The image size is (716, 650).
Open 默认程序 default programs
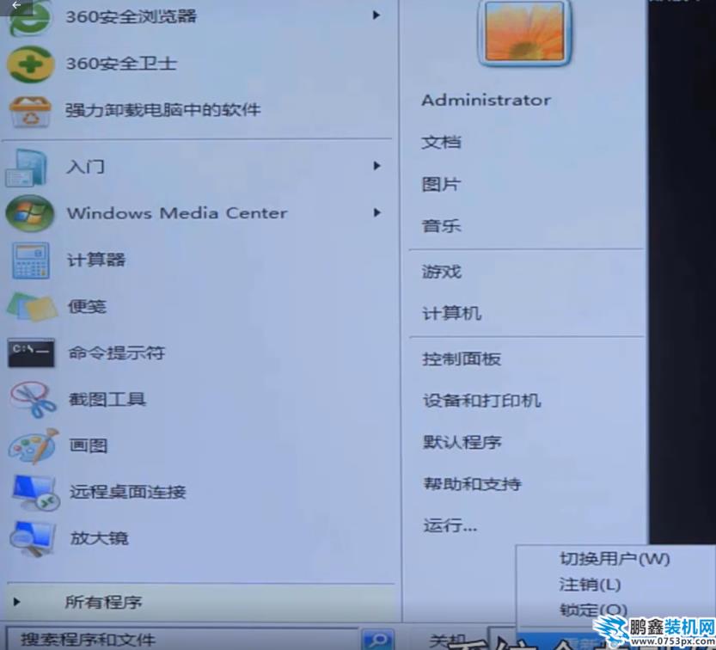pos(462,442)
